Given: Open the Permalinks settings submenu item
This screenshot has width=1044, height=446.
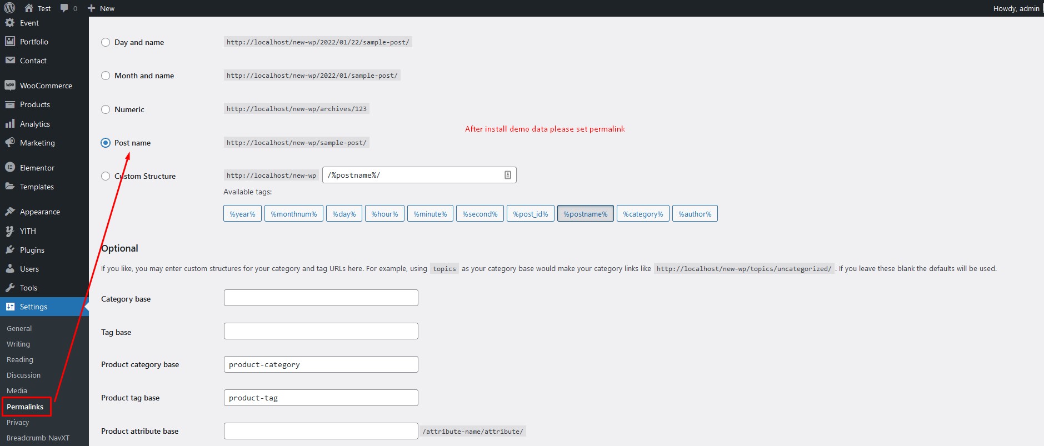Looking at the screenshot, I should pos(25,407).
